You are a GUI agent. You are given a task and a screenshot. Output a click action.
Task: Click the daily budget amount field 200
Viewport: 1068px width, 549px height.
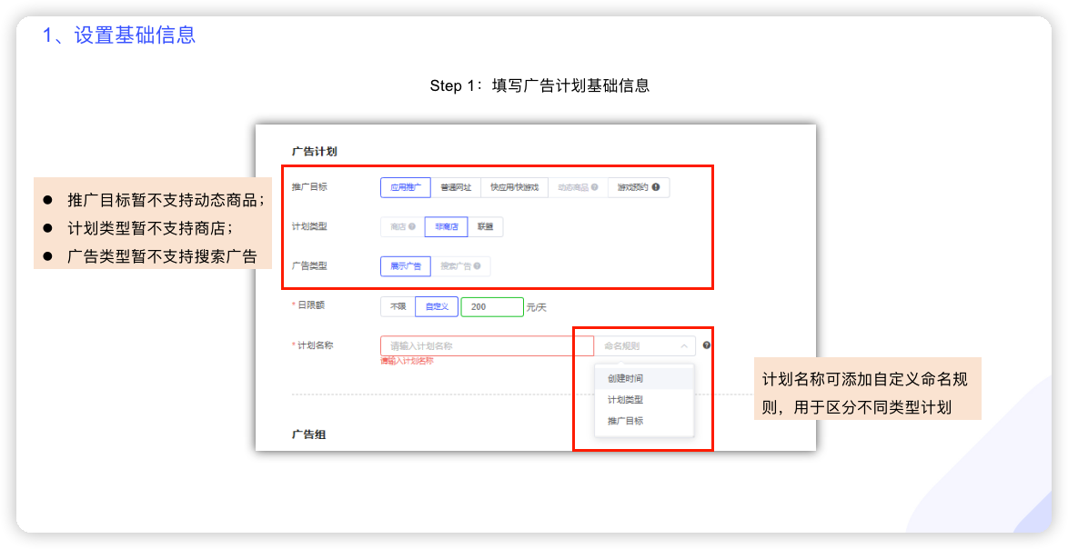492,307
